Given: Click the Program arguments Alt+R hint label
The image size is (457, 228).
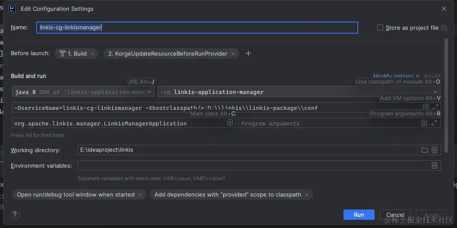Looking at the screenshot, I should pos(405,113).
